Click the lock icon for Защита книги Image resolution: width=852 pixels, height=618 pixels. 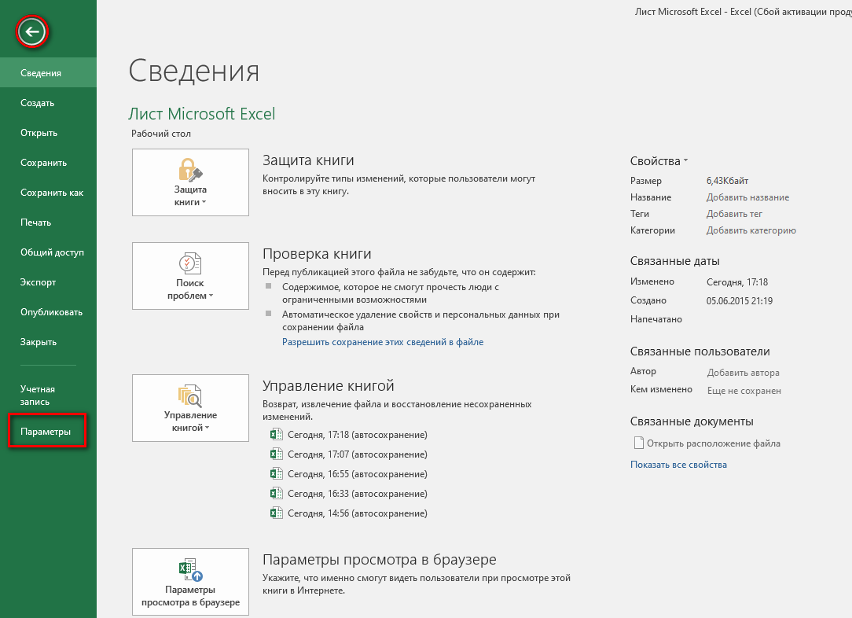pyautogui.click(x=190, y=170)
